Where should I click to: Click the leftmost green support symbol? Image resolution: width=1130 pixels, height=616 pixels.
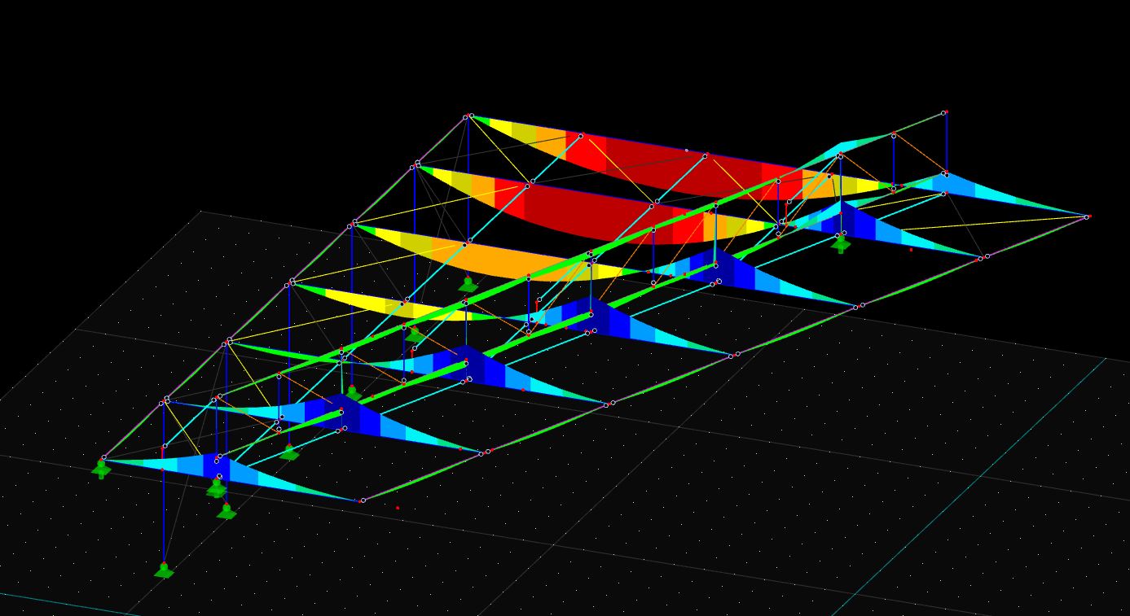[101, 469]
